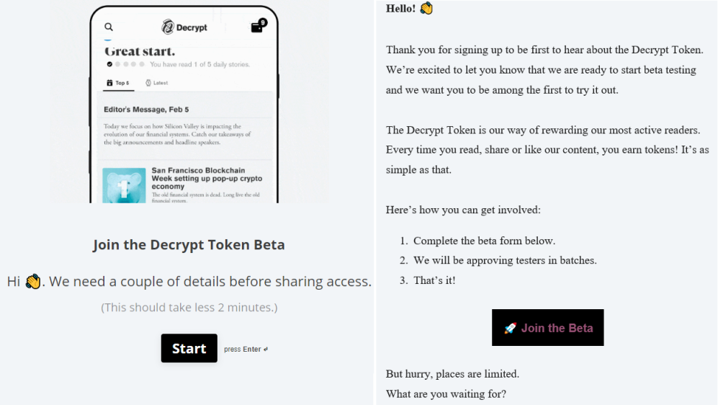Viewport: 718px width, 405px height.
Task: Click the search magnifier icon in phone mockup
Action: 109,27
